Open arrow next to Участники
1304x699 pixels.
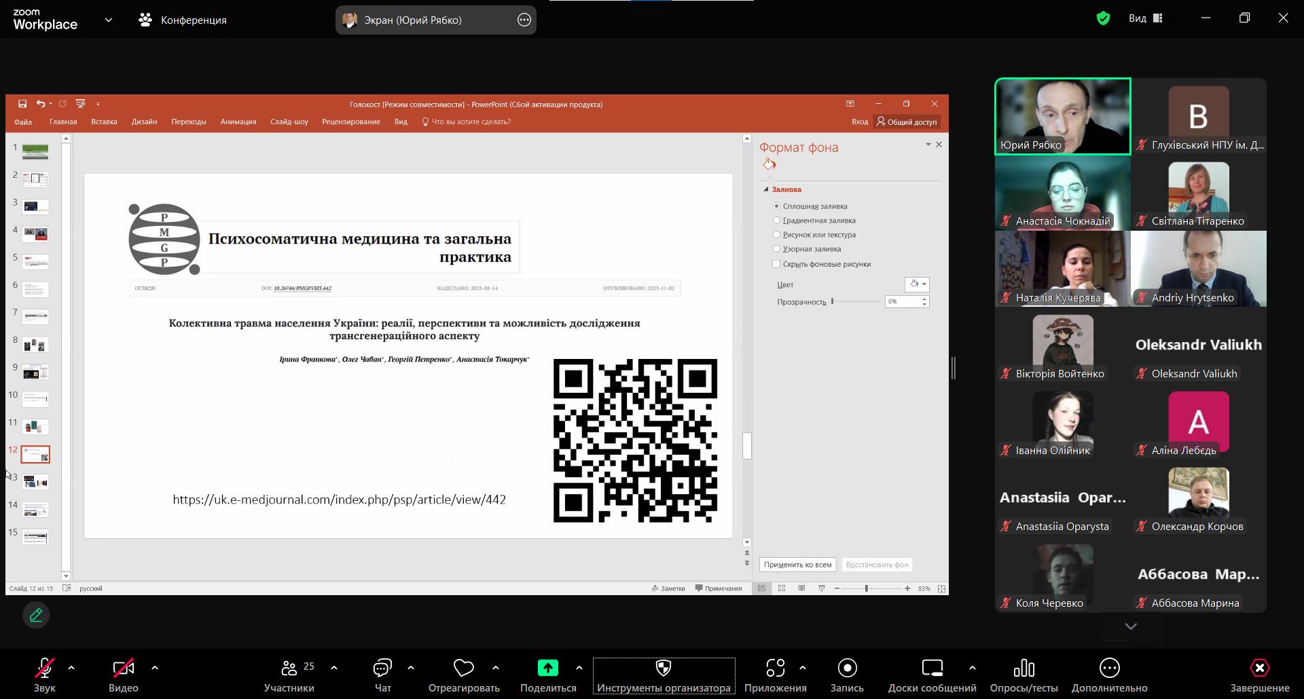pyautogui.click(x=334, y=668)
